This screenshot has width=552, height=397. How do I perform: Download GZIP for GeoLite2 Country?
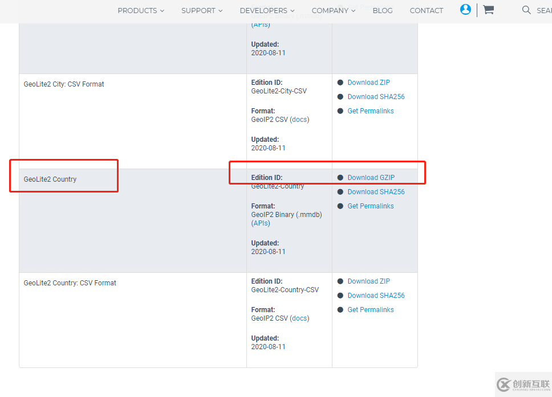tap(371, 178)
